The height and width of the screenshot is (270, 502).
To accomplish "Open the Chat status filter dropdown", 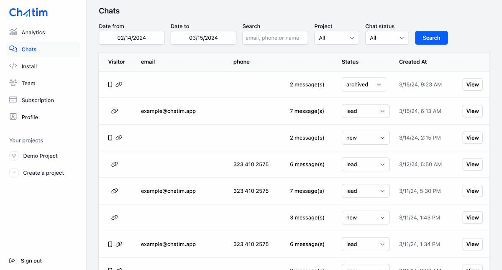I will tap(387, 38).
